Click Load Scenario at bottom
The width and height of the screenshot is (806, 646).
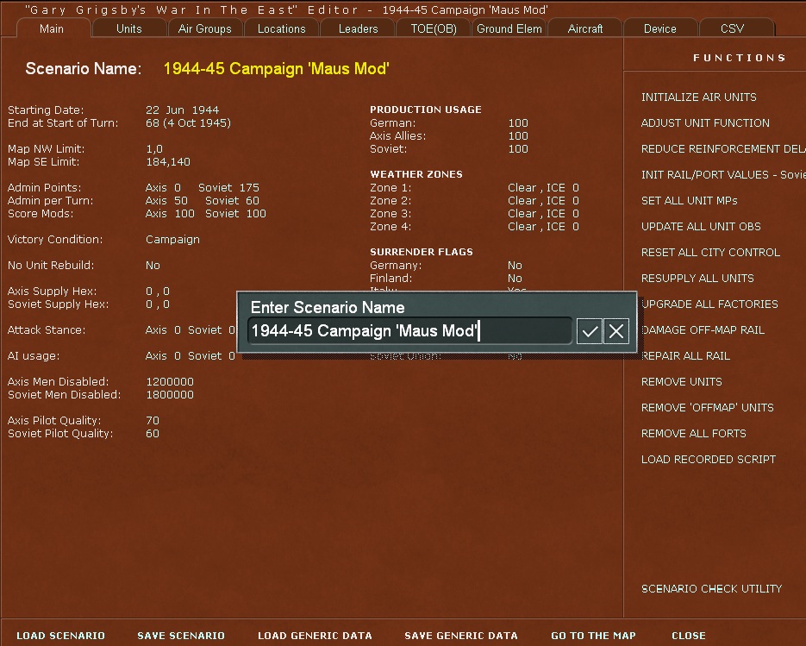coord(60,636)
